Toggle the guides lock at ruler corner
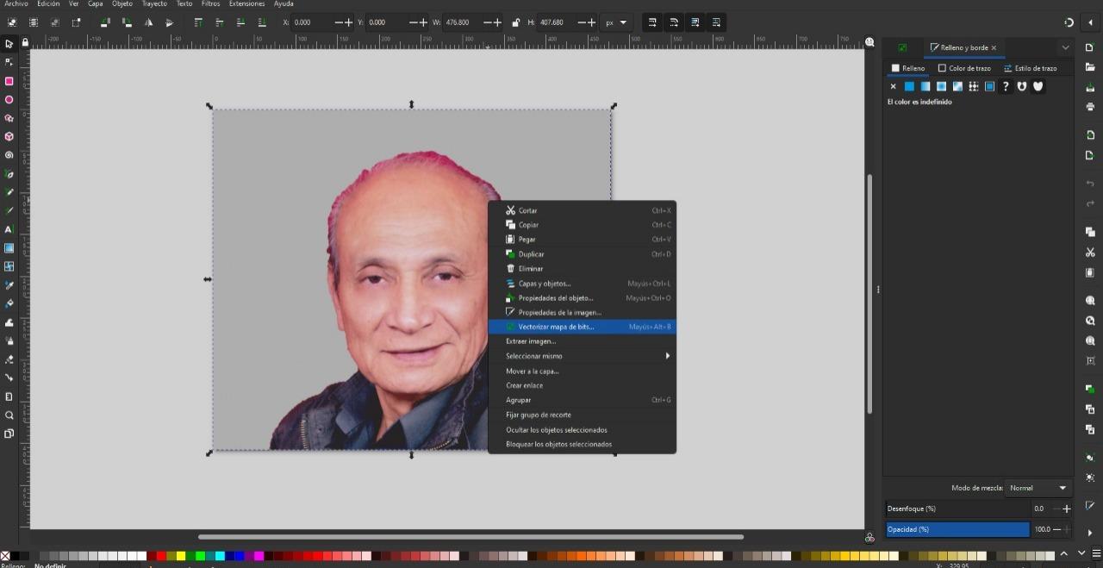1103x568 pixels. (x=25, y=42)
